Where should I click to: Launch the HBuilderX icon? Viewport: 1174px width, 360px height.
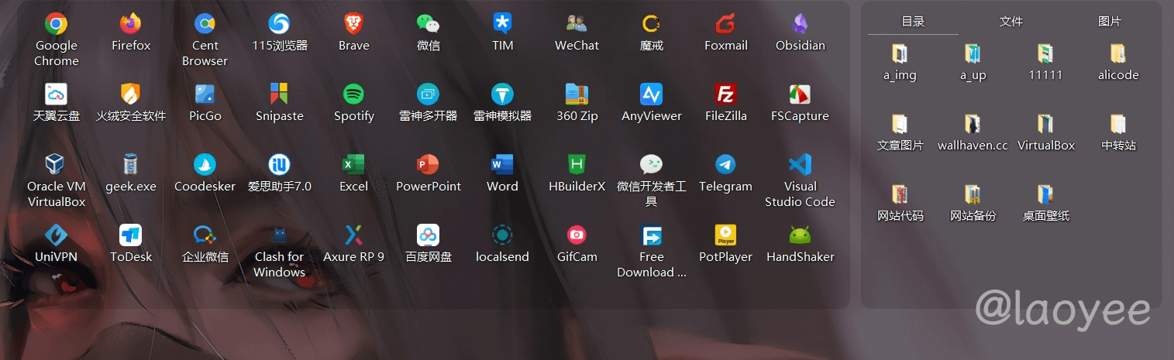(x=577, y=165)
